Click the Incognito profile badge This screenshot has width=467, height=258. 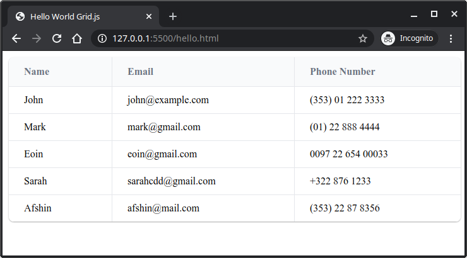(409, 38)
